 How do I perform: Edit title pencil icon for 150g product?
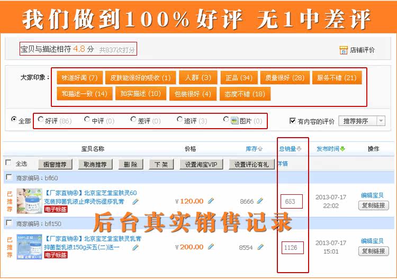click(136, 247)
